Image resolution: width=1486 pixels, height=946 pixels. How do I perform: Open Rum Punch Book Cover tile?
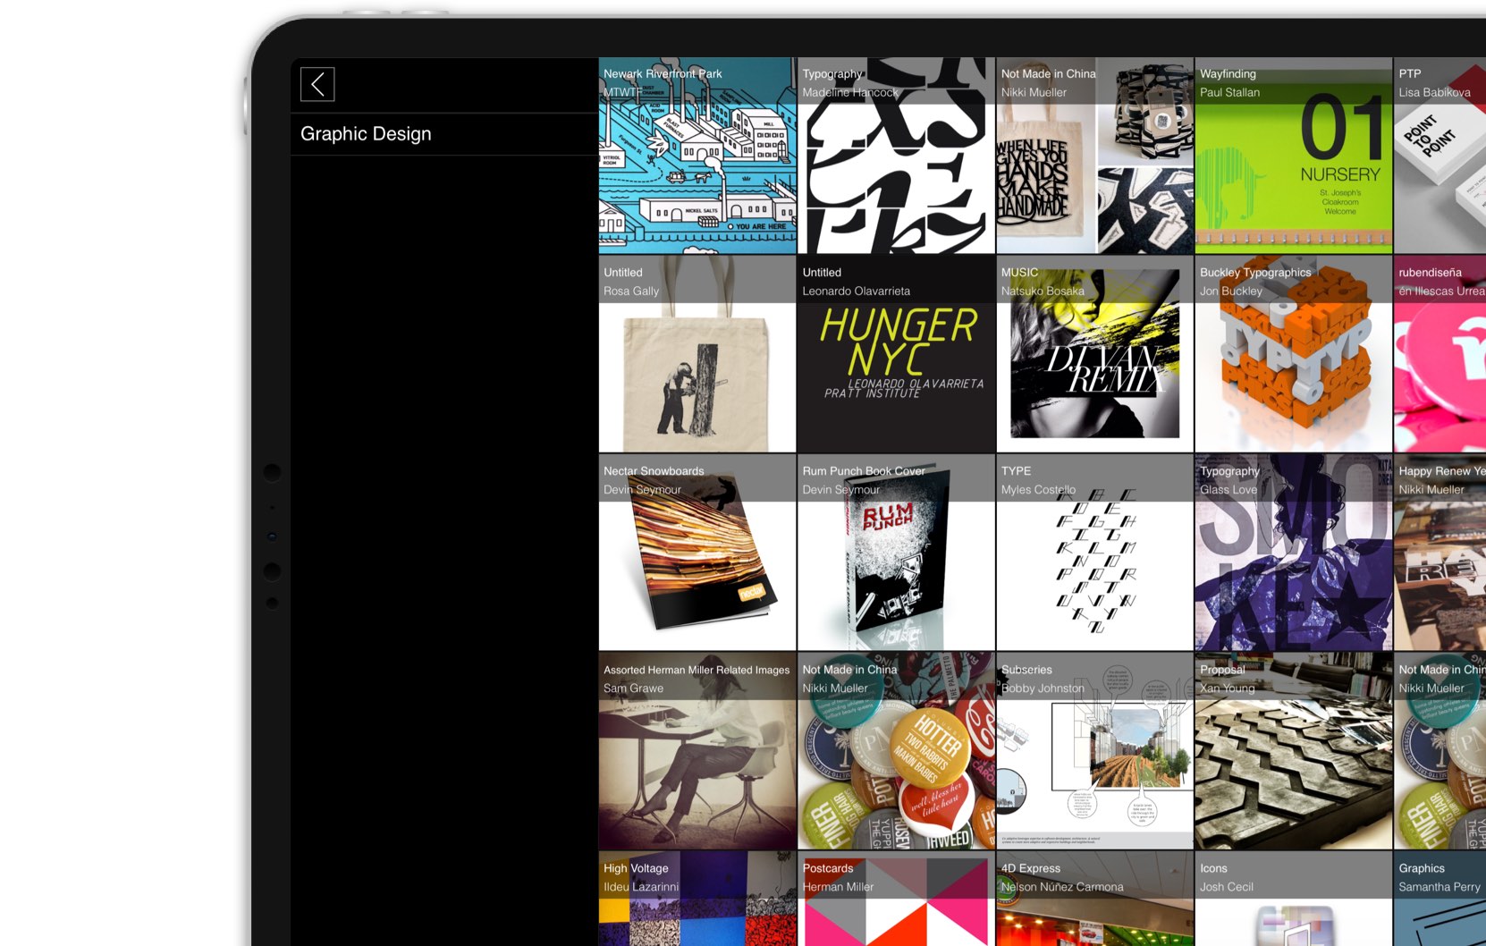click(896, 553)
